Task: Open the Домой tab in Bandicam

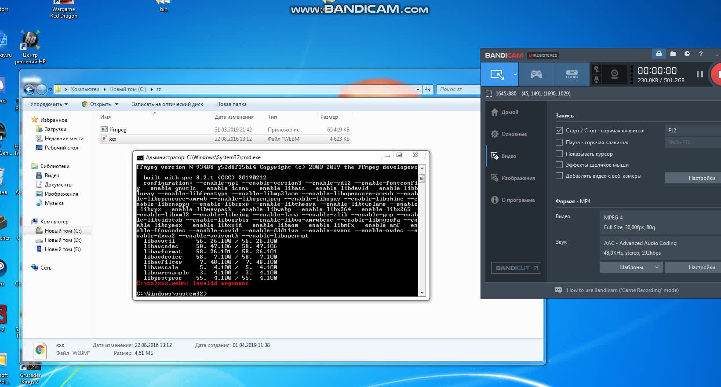Action: [516, 112]
